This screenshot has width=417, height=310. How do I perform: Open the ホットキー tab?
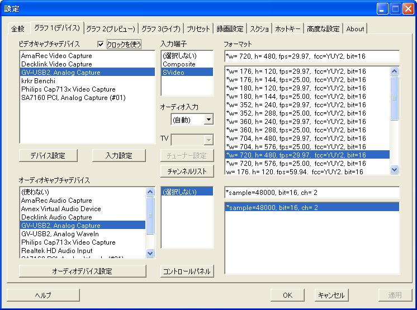pos(287,28)
